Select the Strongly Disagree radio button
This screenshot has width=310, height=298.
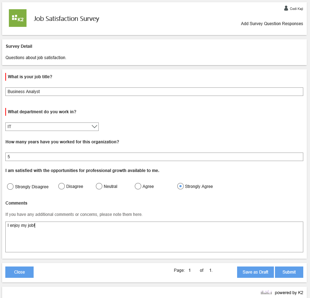click(x=10, y=187)
